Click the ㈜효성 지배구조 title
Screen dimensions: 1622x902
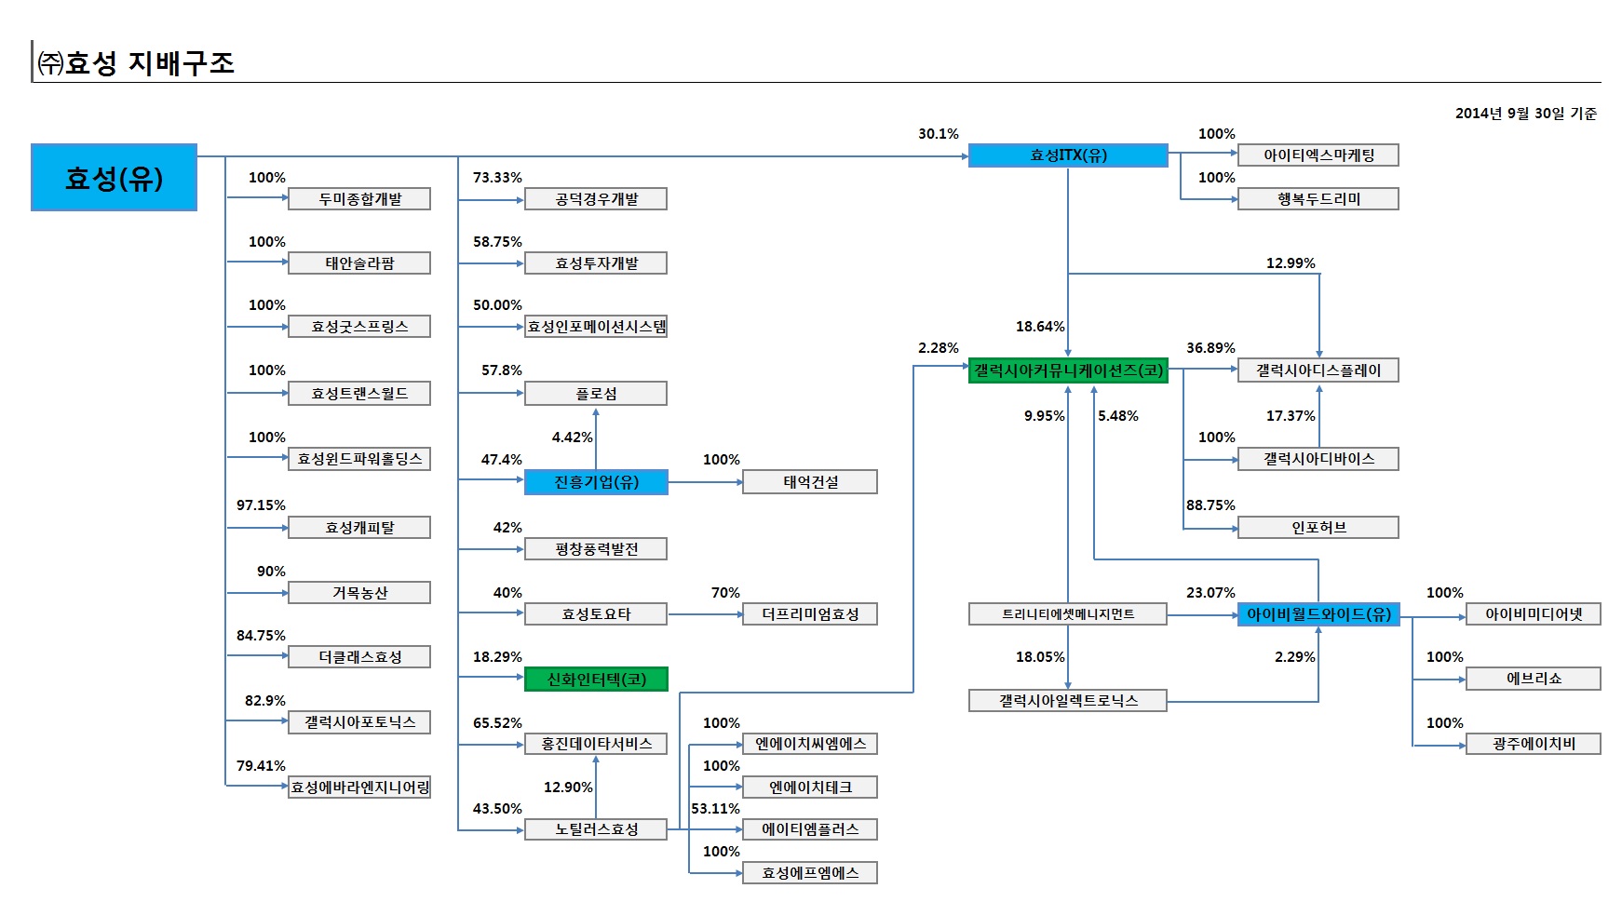pos(136,62)
